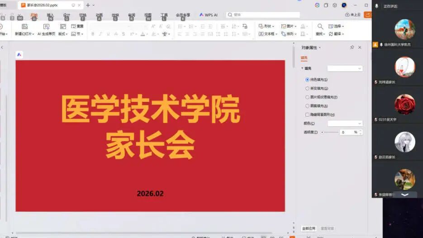Click the Find (查找) magnifier icon

click(320, 27)
